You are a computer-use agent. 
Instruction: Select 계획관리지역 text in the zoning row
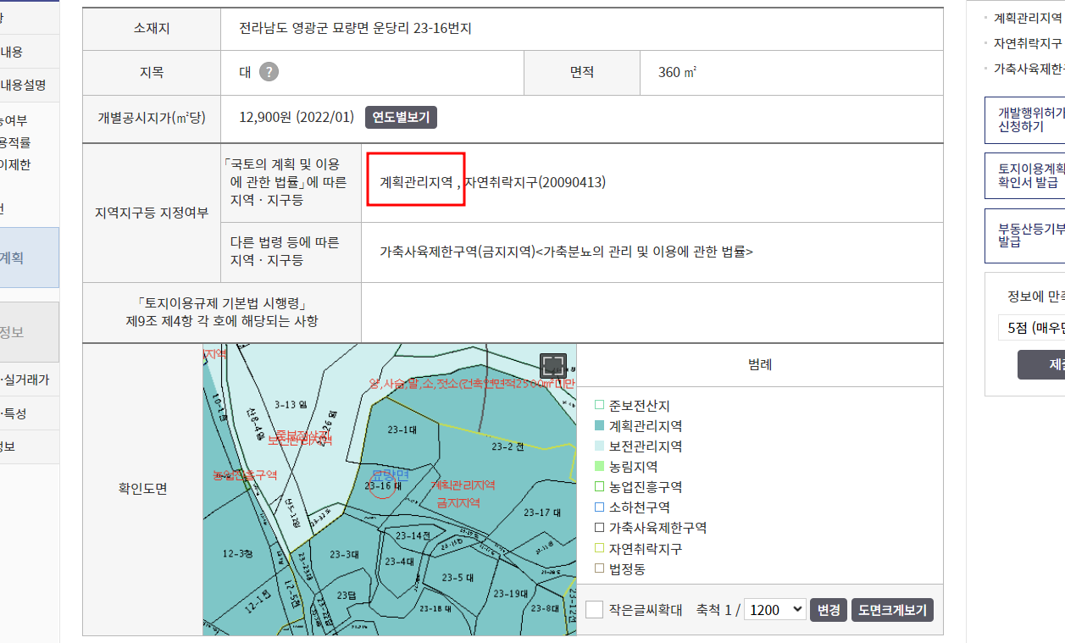[x=416, y=182]
